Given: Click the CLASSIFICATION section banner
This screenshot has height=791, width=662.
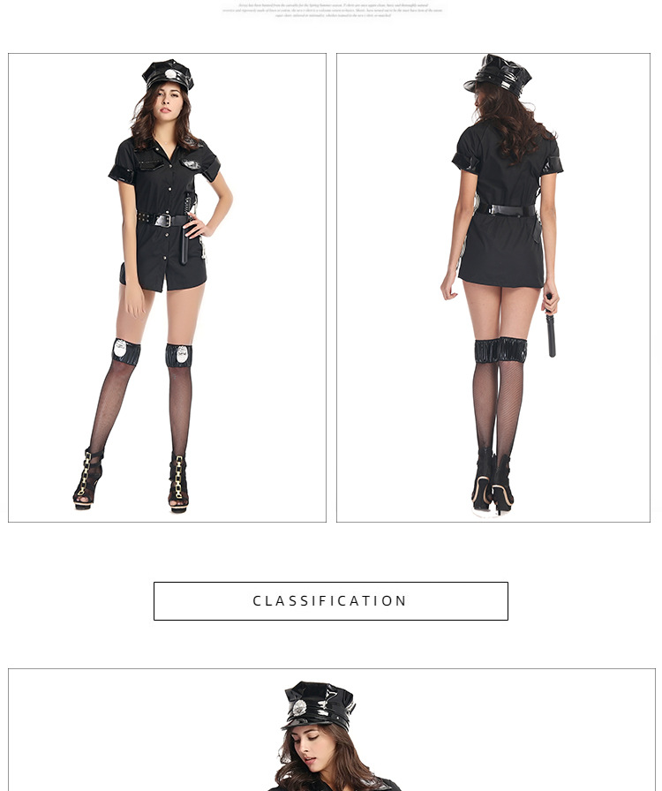Looking at the screenshot, I should coord(330,601).
